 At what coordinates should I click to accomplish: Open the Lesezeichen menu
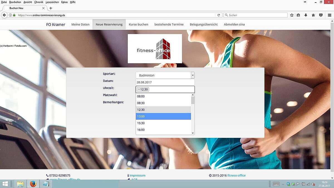[x=52, y=2]
